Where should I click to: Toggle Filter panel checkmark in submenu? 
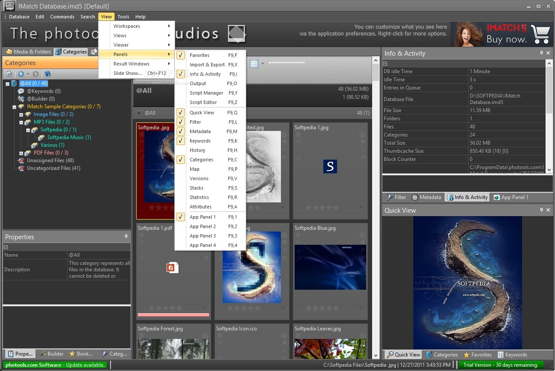181,122
